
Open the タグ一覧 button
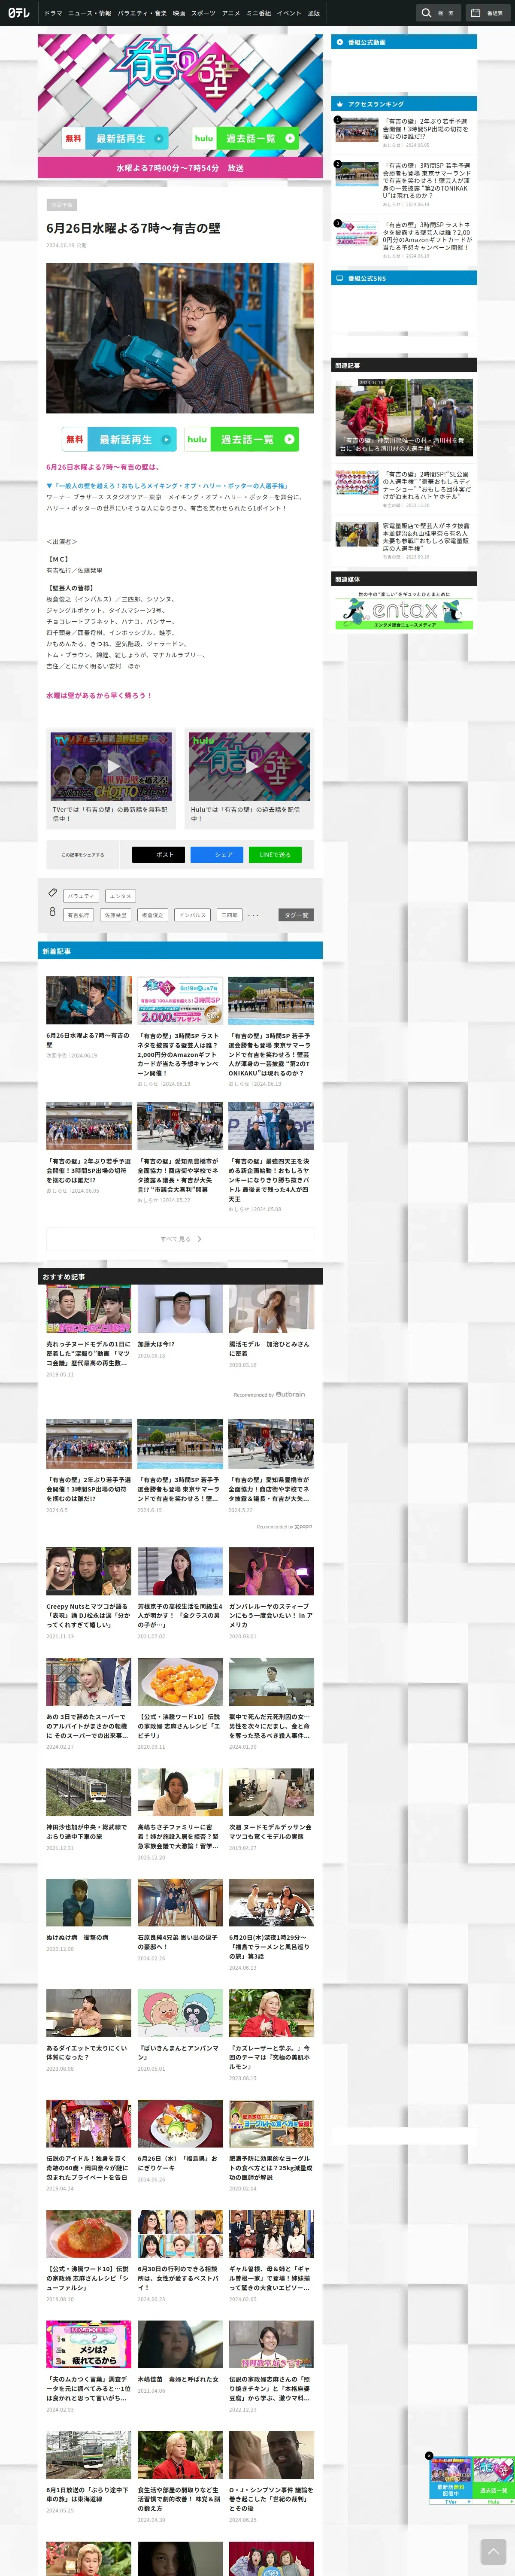[x=296, y=915]
